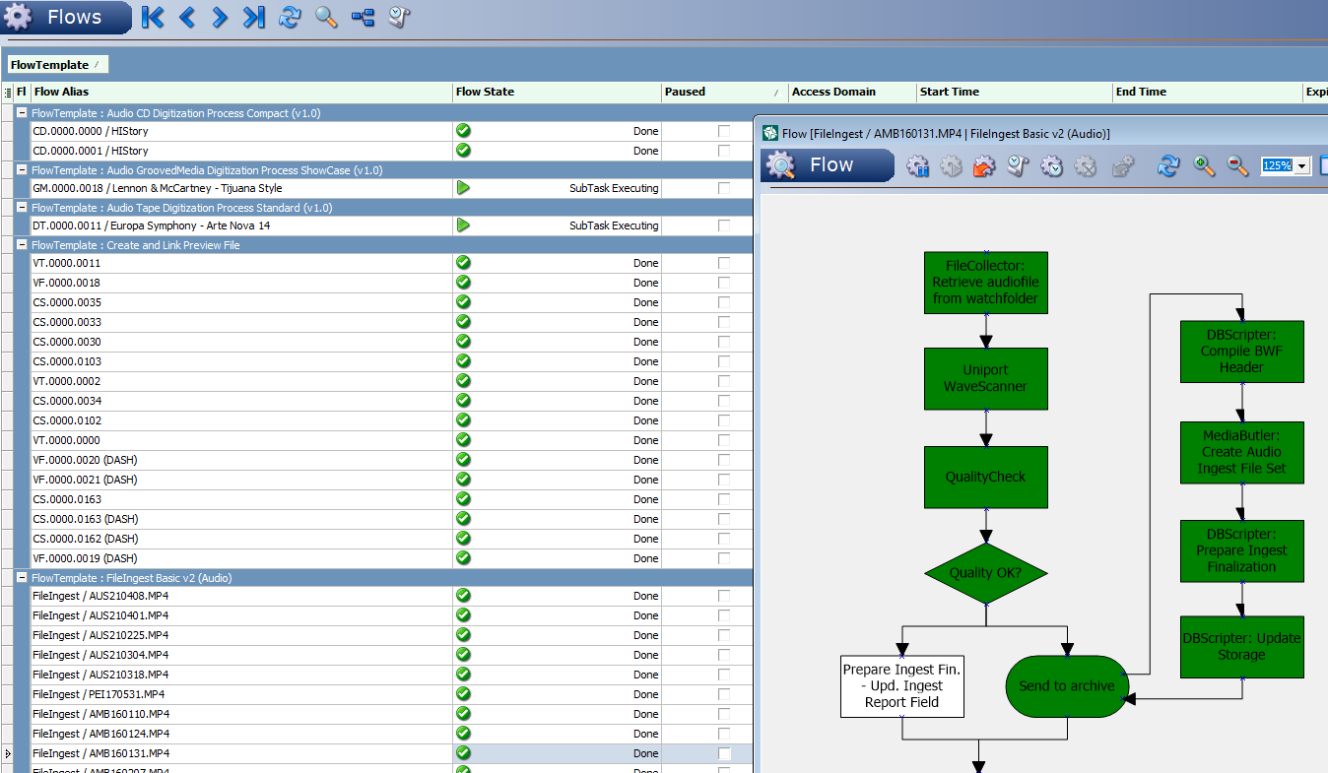Go to the first page of flows
The width and height of the screenshot is (1328, 773).
(x=153, y=18)
